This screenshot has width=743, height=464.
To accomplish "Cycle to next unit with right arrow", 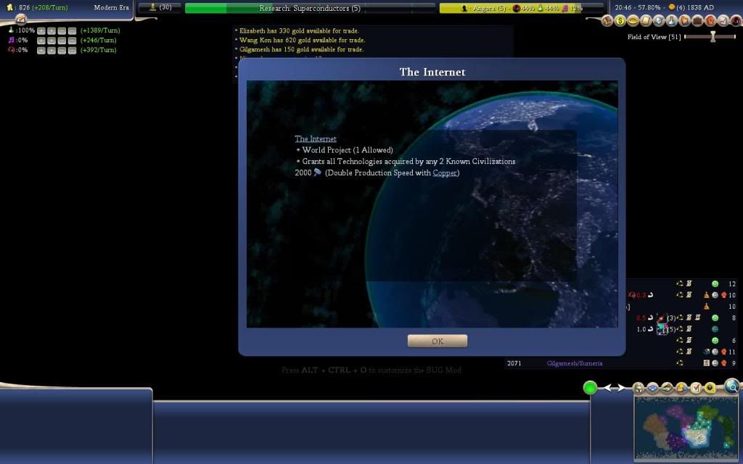I will tap(622, 387).
